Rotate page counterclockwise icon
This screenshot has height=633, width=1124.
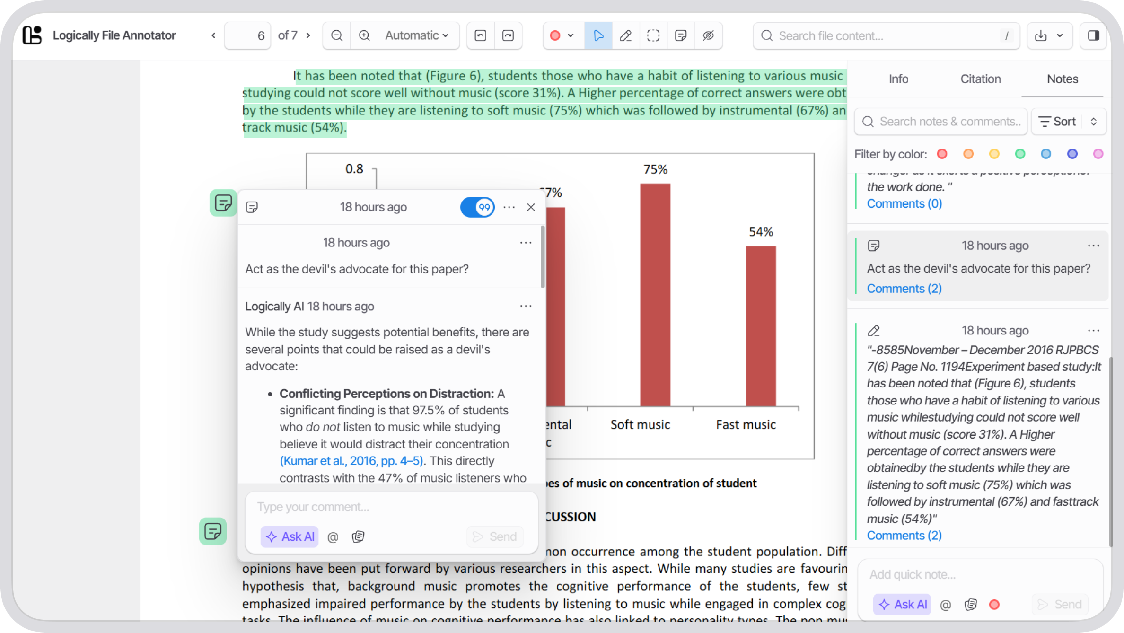point(481,35)
